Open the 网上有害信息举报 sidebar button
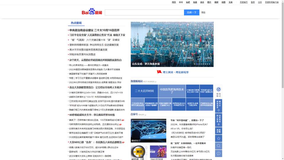The image size is (284, 160). point(219,120)
